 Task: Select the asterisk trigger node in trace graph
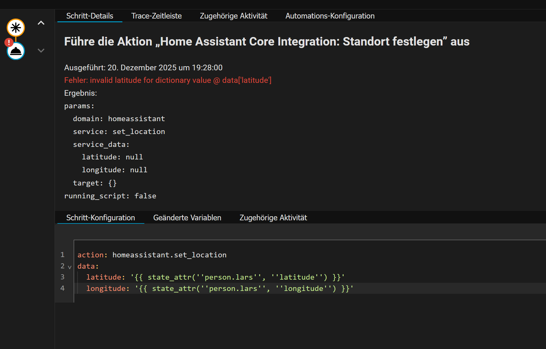16,28
